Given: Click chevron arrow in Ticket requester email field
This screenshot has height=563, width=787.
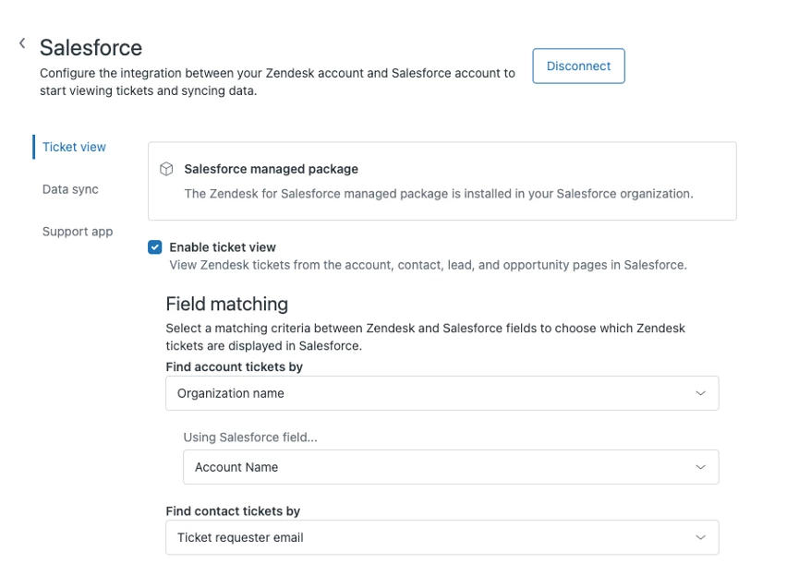Looking at the screenshot, I should click(x=700, y=537).
